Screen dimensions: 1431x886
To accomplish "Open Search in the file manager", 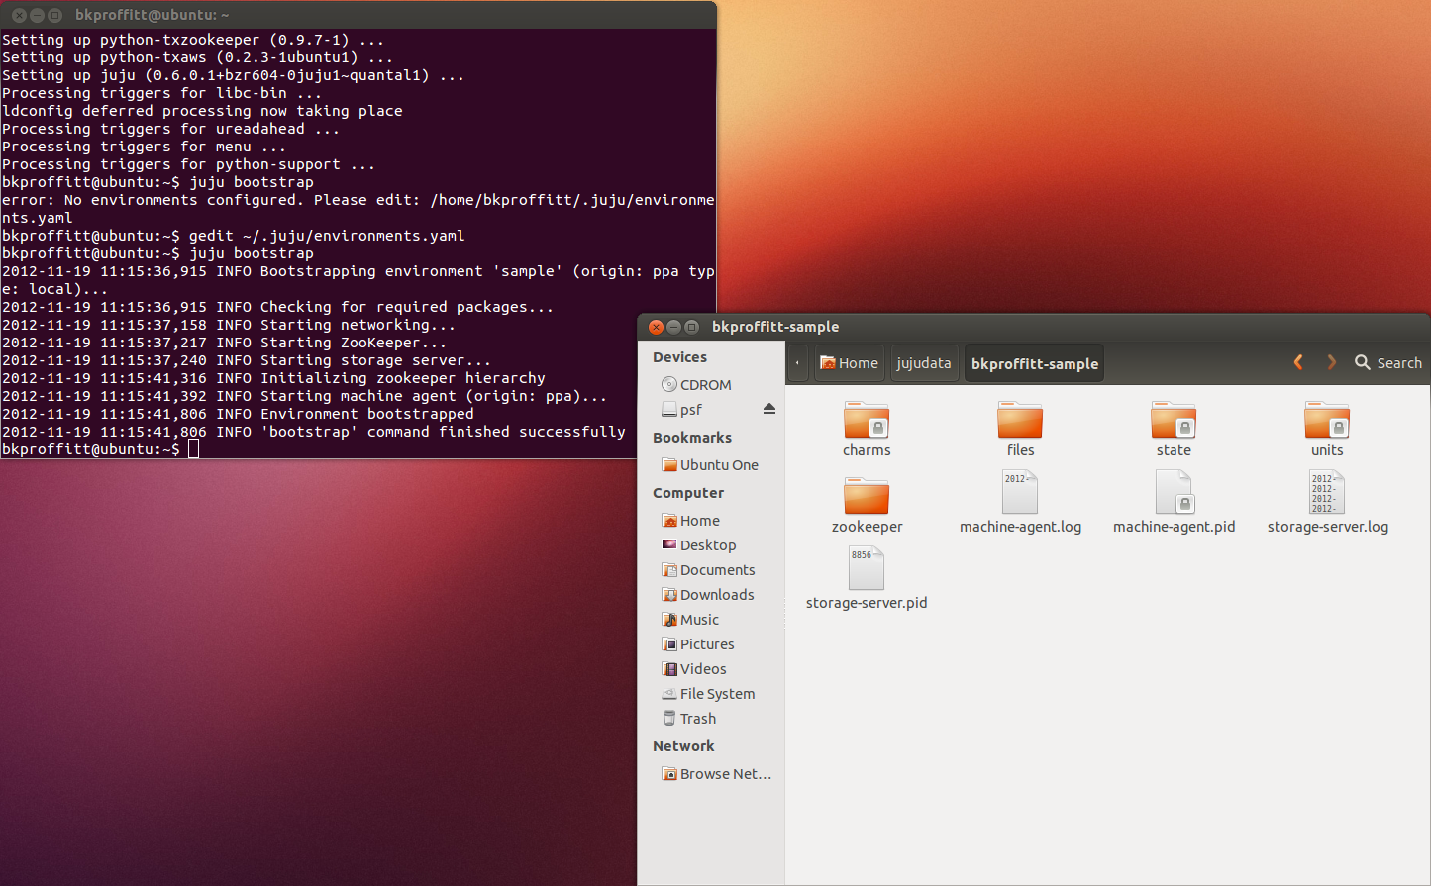I will pyautogui.click(x=1388, y=363).
